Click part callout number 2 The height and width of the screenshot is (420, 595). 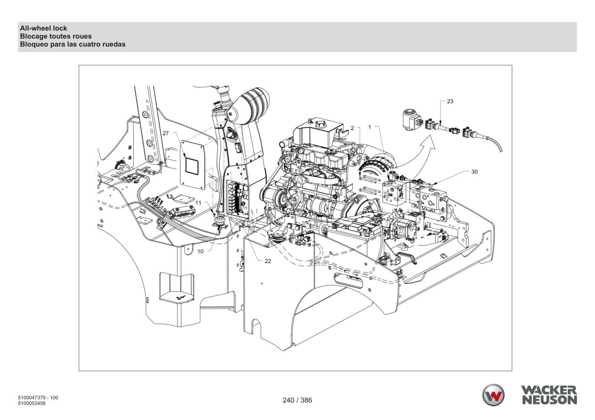click(352, 127)
